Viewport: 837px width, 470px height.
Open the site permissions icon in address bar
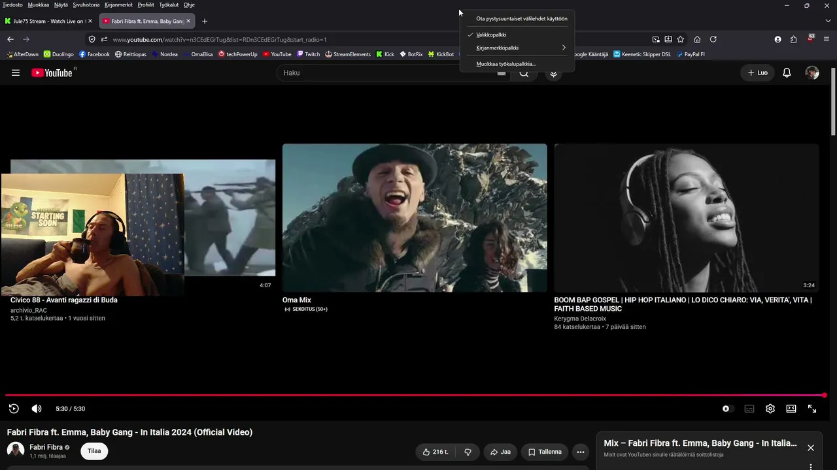(104, 39)
